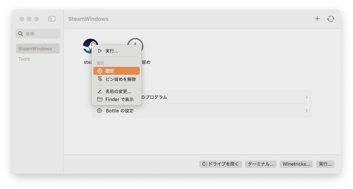Screen dimensions: 353x189
Task: Select SteamWindows bottle in sidebar
Action: pos(38,49)
